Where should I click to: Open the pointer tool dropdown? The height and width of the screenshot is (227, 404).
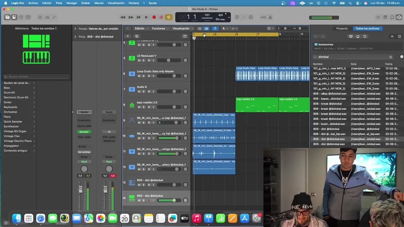pos(224,28)
